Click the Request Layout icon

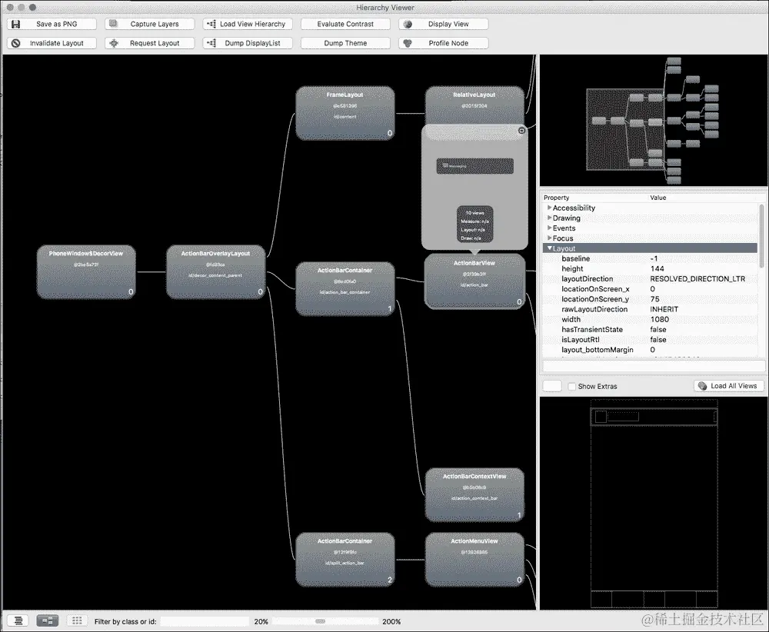pyautogui.click(x=114, y=43)
